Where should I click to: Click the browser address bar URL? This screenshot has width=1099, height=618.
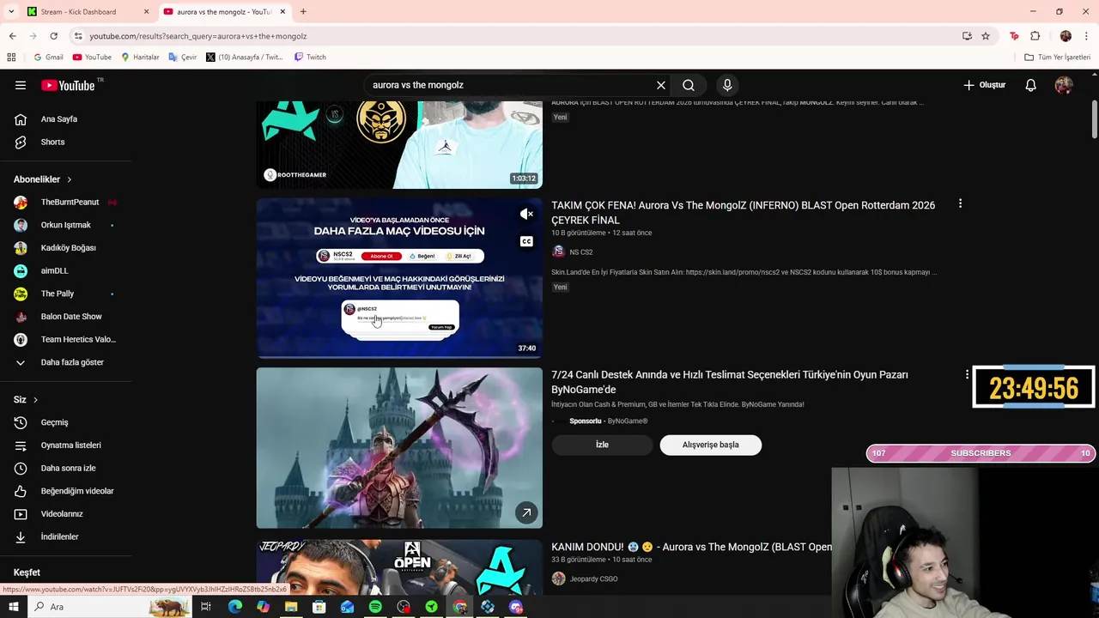197,36
